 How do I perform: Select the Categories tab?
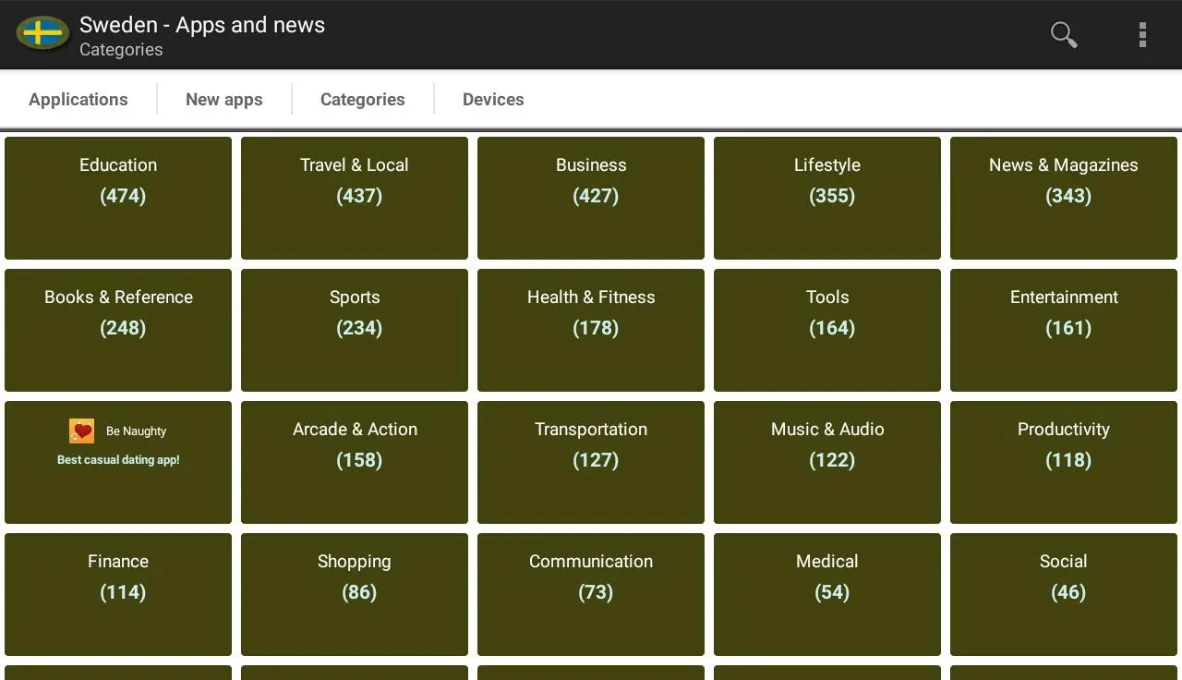[363, 99]
